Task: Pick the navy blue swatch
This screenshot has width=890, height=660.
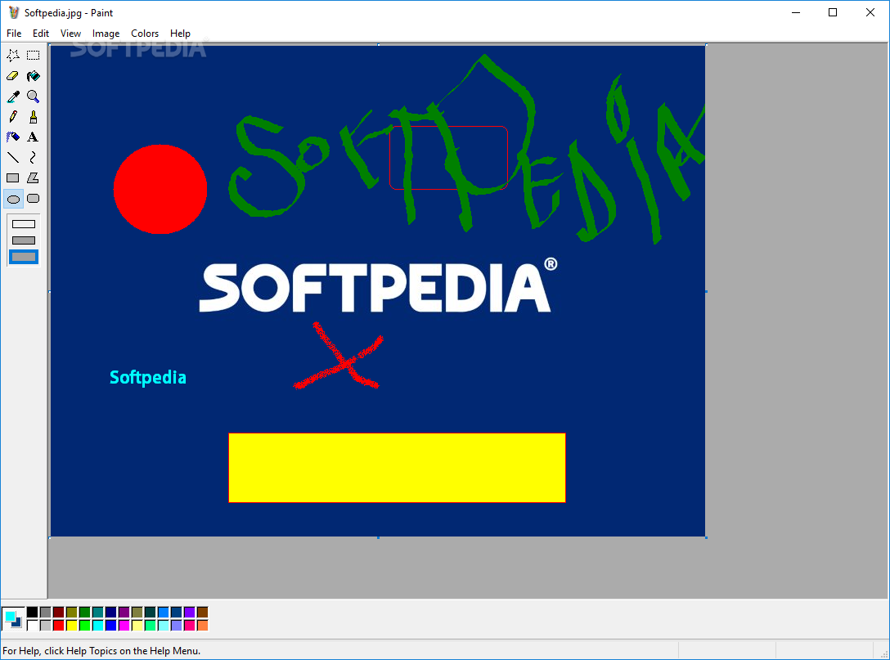Action: [110, 612]
